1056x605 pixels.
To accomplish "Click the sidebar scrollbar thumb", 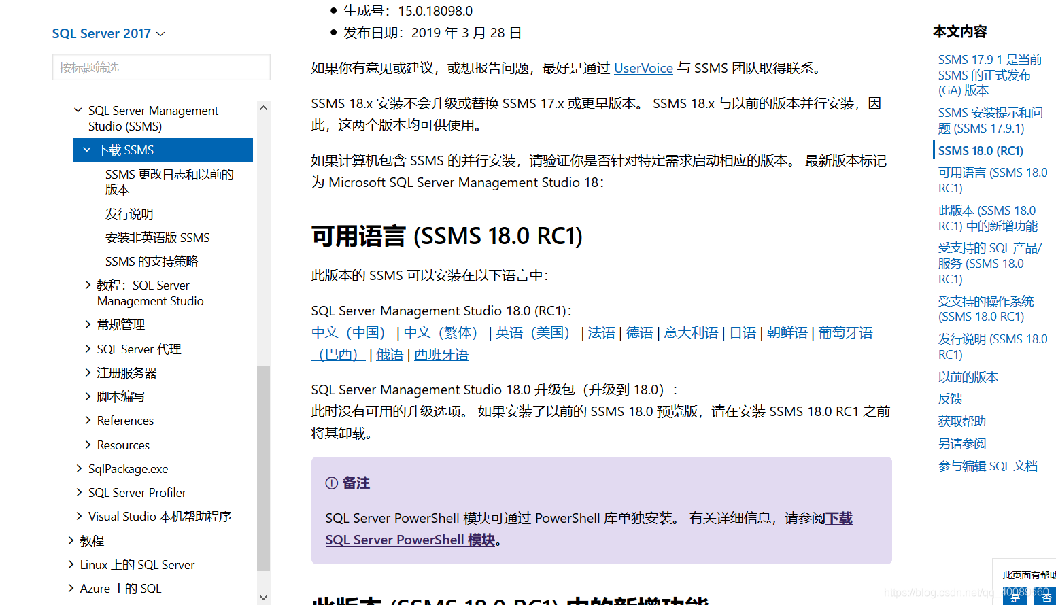I will coord(264,468).
